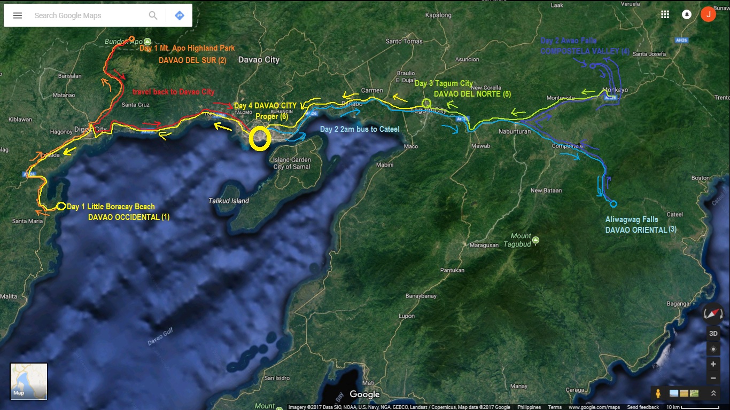Click the magnifier search icon
The height and width of the screenshot is (410, 730).
[153, 15]
